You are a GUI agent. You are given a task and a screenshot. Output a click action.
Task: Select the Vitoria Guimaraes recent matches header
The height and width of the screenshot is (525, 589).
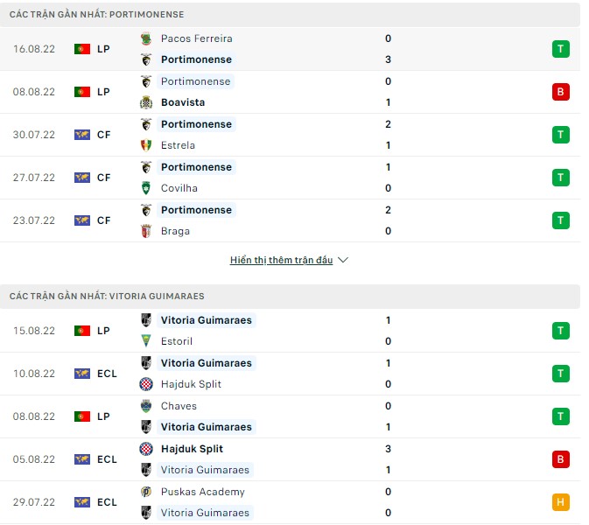click(x=107, y=297)
